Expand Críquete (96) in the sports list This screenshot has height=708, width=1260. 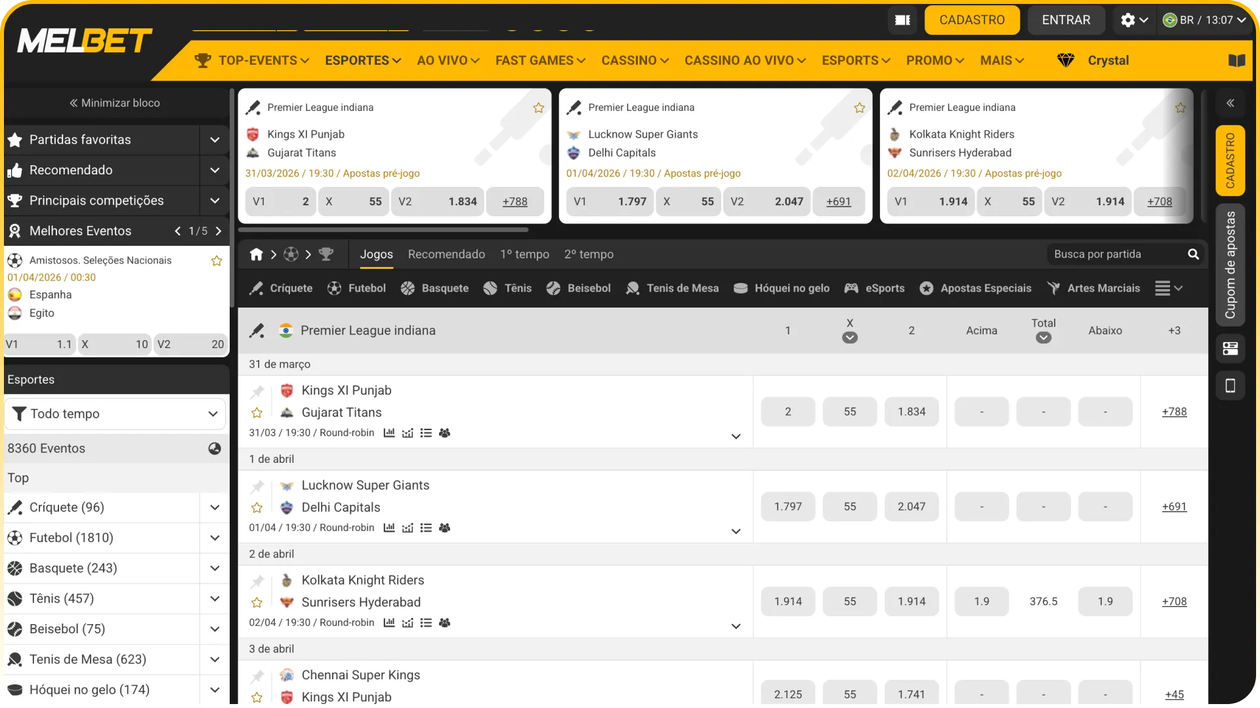click(215, 507)
